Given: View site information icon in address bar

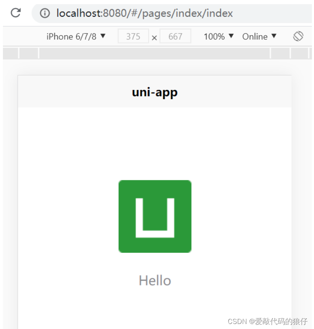Looking at the screenshot, I should pyautogui.click(x=45, y=13).
